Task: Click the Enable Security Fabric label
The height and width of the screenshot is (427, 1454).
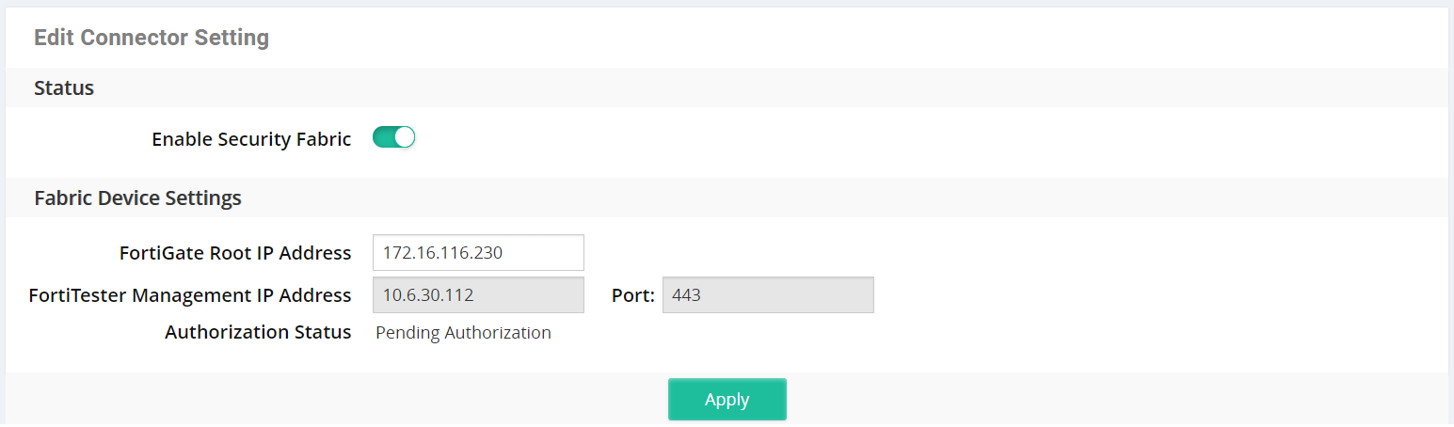Action: pos(251,139)
